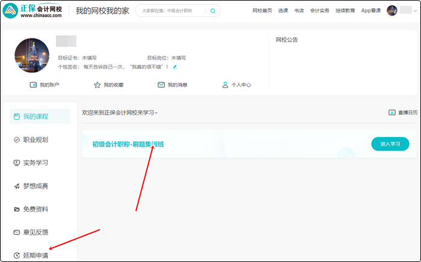Select 我的课程 in the sidebar
Screen dimensions: 421x262
[x=40, y=117]
